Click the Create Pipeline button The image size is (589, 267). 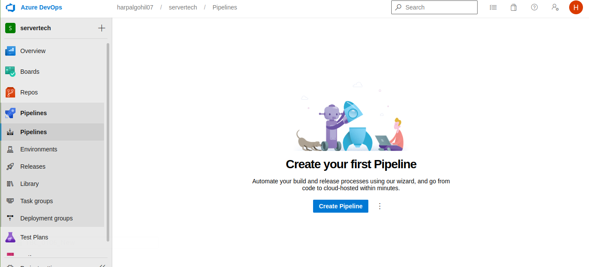341,206
